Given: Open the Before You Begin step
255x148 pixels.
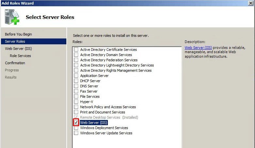Looking at the screenshot, I should tap(18, 34).
